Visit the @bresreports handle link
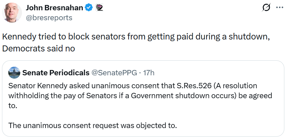 click(x=49, y=18)
